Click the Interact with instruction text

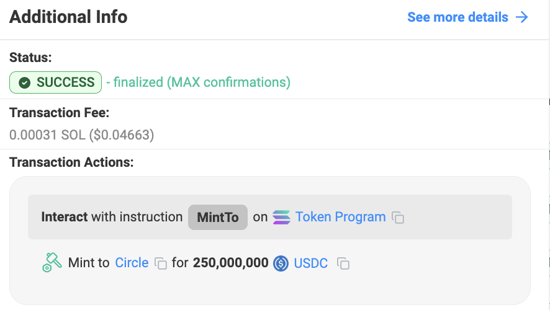pyautogui.click(x=112, y=217)
